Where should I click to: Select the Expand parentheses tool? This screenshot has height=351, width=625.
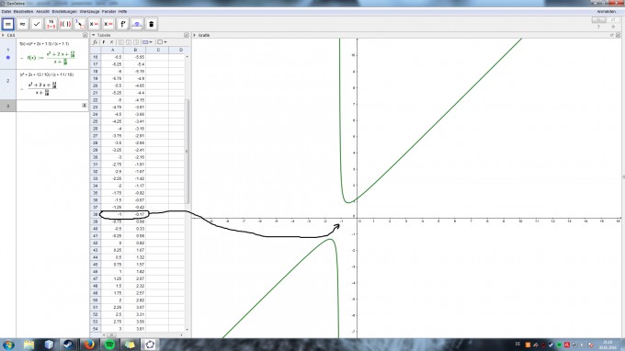[65, 24]
